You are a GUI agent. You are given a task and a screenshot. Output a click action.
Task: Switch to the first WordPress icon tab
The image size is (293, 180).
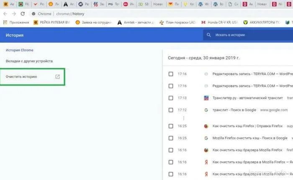coord(203,4)
